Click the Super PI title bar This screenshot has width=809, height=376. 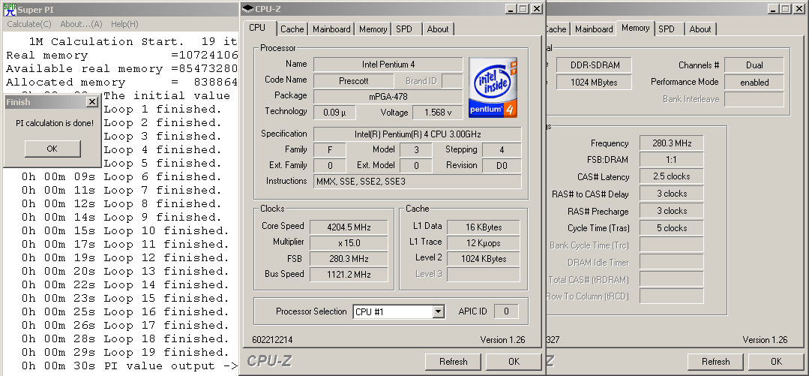pyautogui.click(x=120, y=9)
